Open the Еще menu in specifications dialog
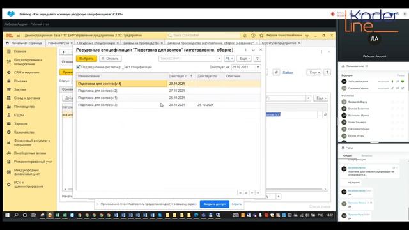Image resolution: width=409 pixels, height=230 pixels. pyautogui.click(x=244, y=59)
